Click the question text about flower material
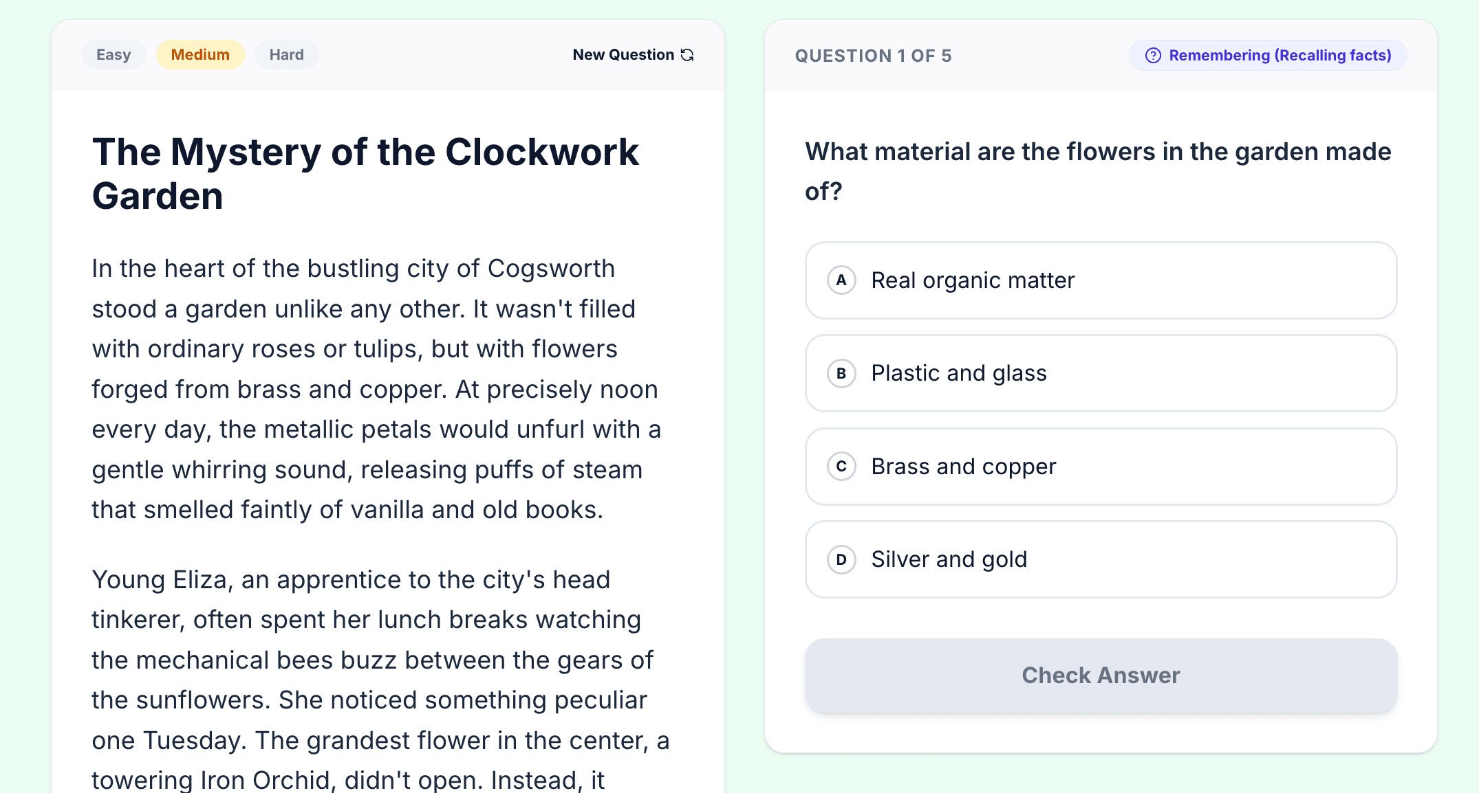Screen dimensions: 1479x793 1098,171
